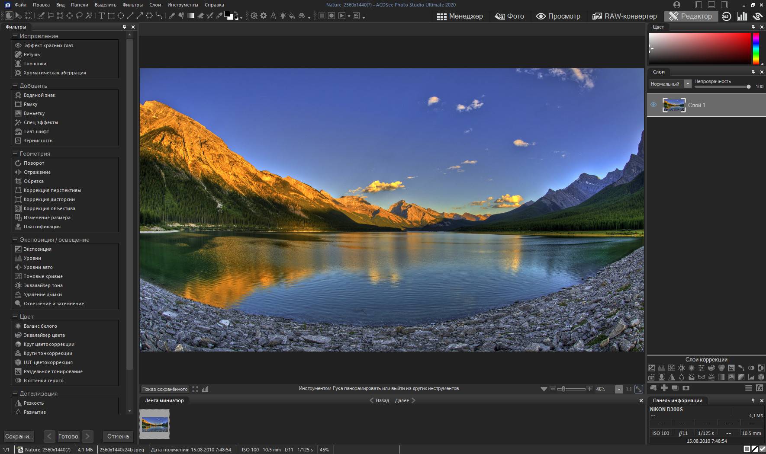Select the Move tool in toolbar
The width and height of the screenshot is (766, 454).
(19, 16)
